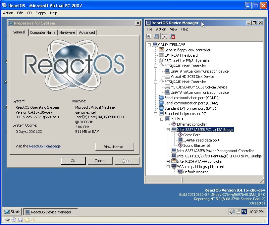Switch to the Hardware tab
The height and width of the screenshot is (225, 269).
point(67,32)
